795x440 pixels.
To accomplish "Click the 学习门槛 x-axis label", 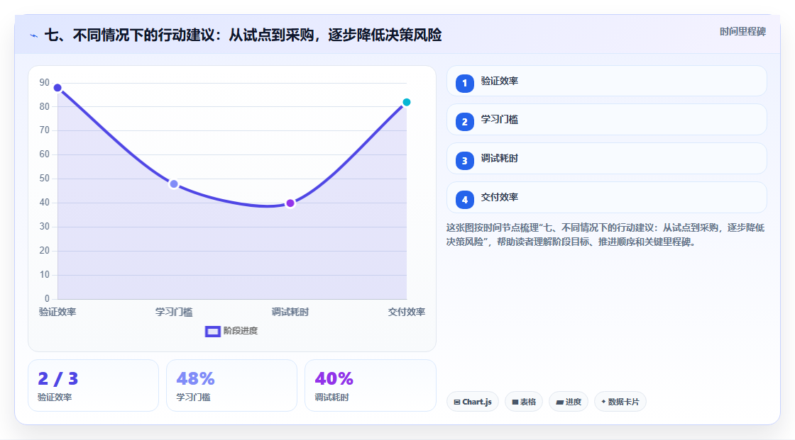I will pos(174,312).
